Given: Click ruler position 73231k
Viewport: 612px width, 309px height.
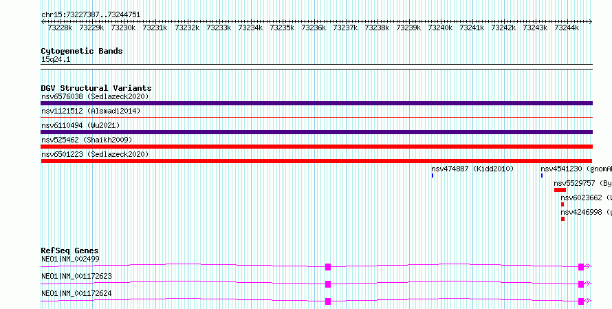Looking at the screenshot, I should pyautogui.click(x=155, y=28).
